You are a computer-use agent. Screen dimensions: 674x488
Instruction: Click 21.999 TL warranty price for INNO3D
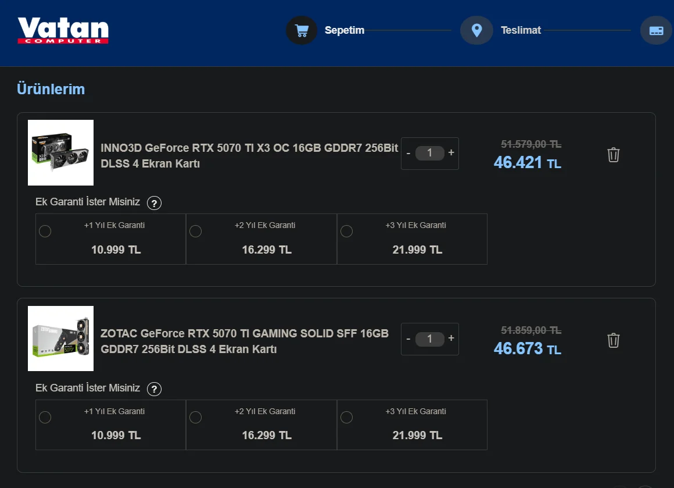417,250
